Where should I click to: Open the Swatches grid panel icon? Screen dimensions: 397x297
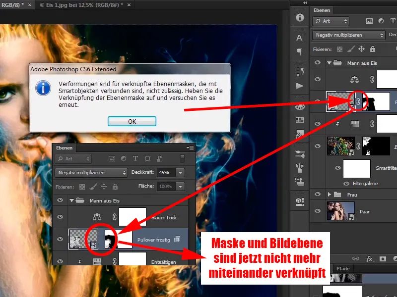point(300,120)
